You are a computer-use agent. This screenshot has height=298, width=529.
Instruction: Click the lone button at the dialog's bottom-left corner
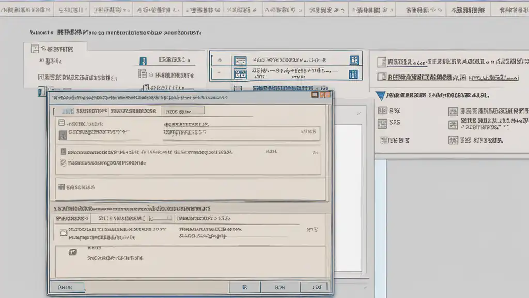(x=67, y=287)
